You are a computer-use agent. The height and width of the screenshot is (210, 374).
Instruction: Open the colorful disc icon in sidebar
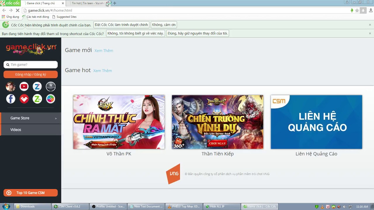(51, 99)
